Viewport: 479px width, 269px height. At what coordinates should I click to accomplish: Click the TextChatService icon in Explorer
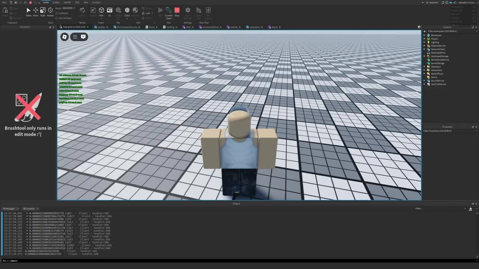tap(428, 84)
